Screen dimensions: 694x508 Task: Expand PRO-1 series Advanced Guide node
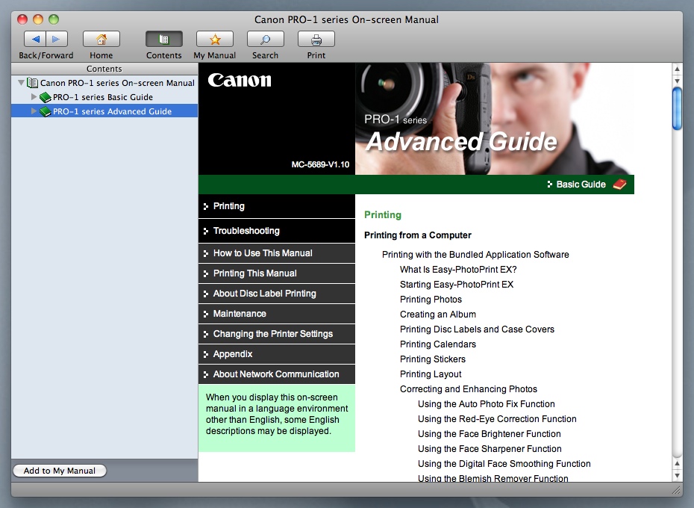pos(34,111)
